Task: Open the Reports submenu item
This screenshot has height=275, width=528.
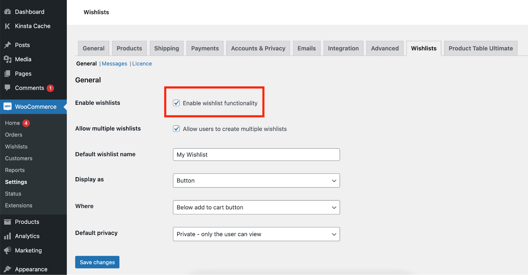Action: [x=15, y=170]
